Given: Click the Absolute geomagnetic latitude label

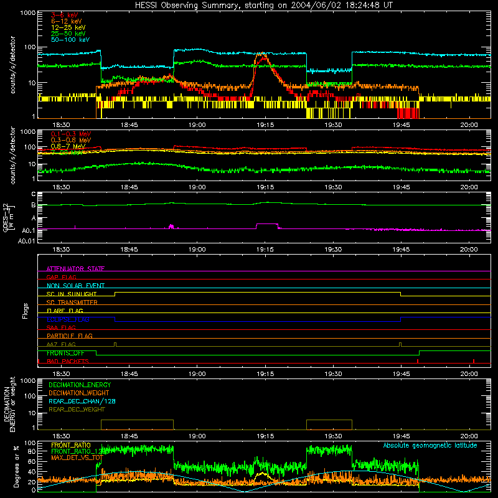Looking at the screenshot, I should pos(430,445).
